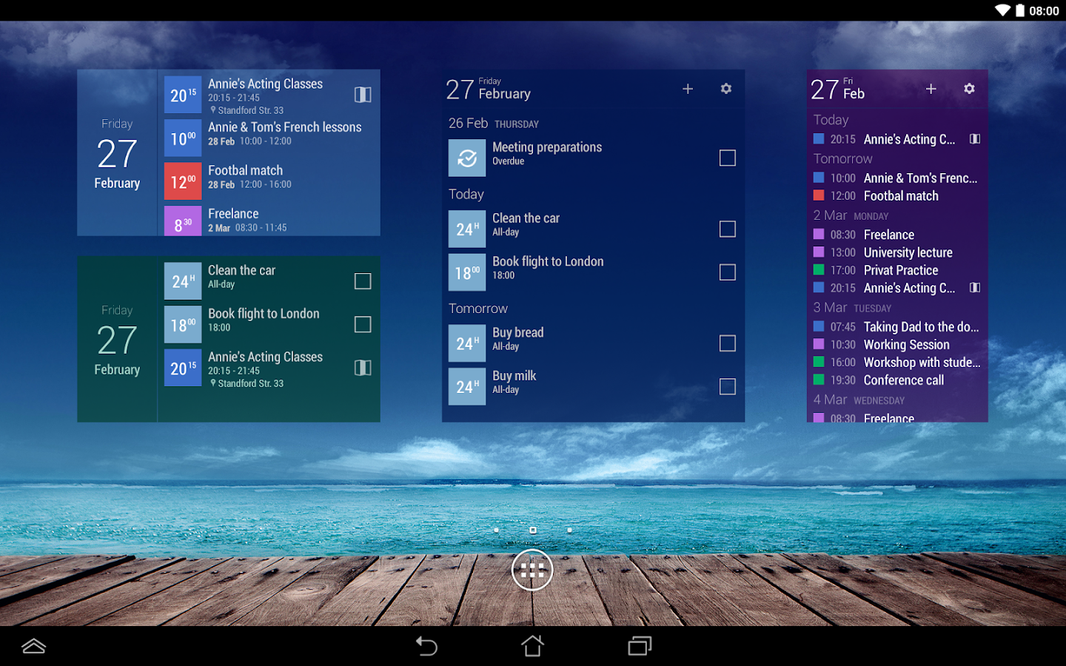Viewport: 1066px width, 666px height.
Task: Tap the Back navigation button
Action: pos(426,645)
